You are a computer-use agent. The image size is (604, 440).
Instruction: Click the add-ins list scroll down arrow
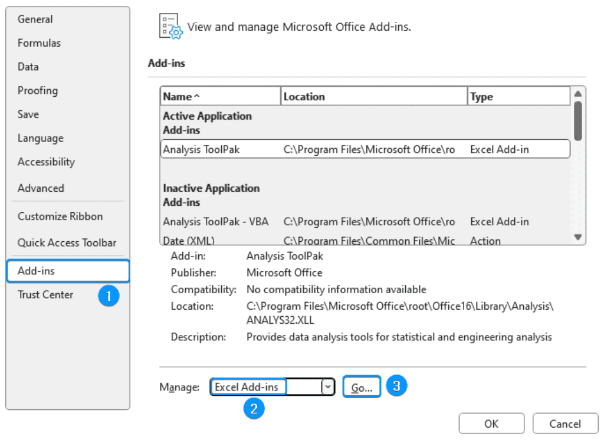click(578, 237)
